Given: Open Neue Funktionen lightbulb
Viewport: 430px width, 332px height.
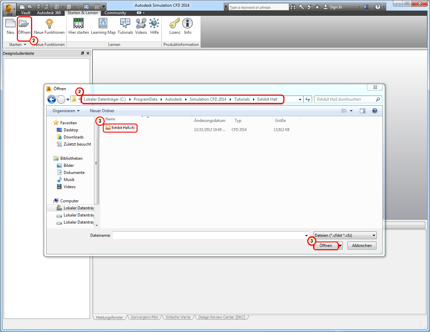Looking at the screenshot, I should pyautogui.click(x=49, y=27).
